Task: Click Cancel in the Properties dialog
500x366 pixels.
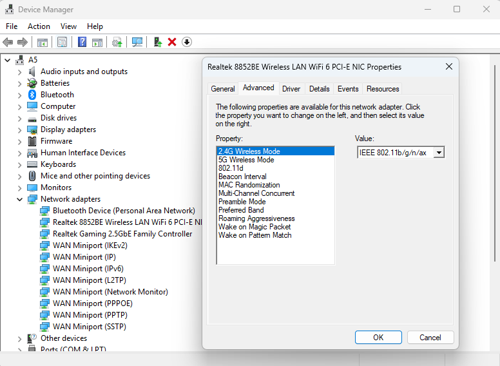Action: click(430, 337)
